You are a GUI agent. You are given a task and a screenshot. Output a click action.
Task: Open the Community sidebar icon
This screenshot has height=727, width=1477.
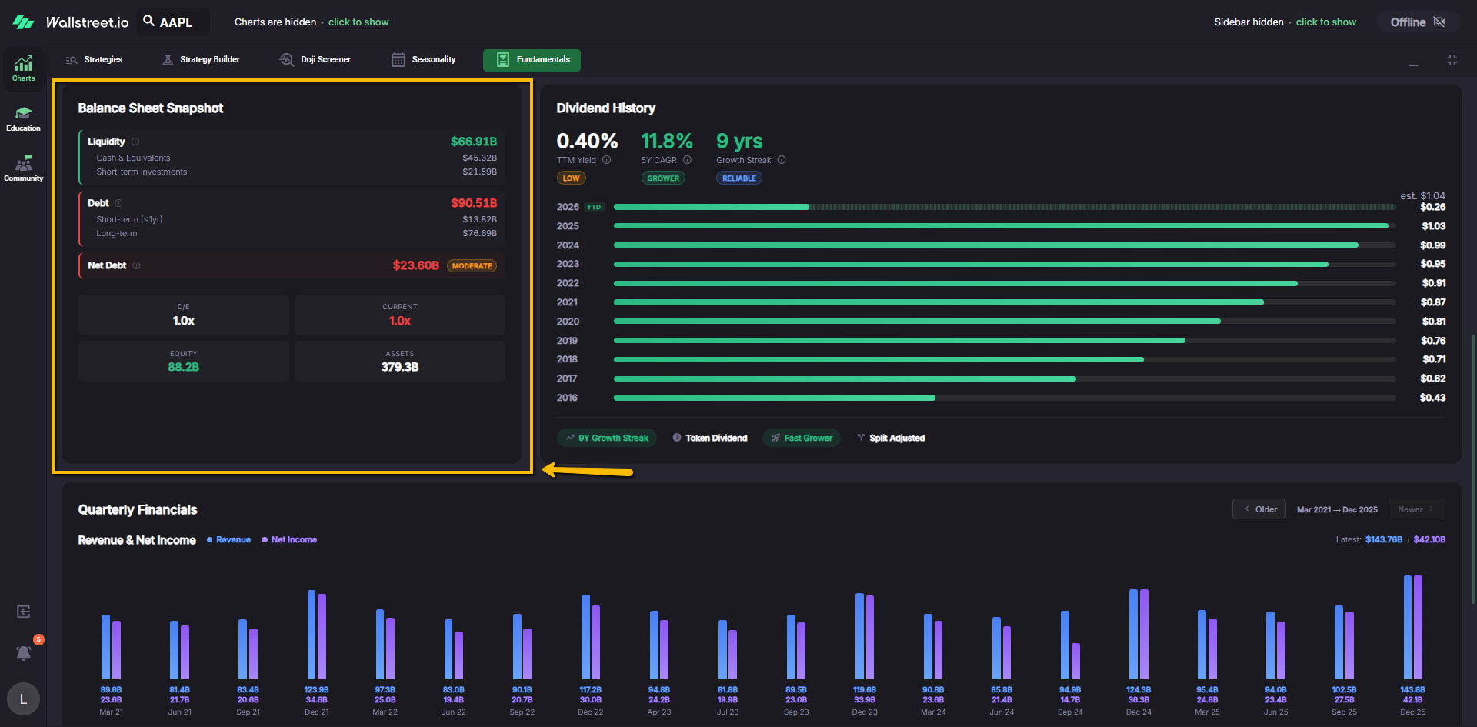pyautogui.click(x=23, y=168)
